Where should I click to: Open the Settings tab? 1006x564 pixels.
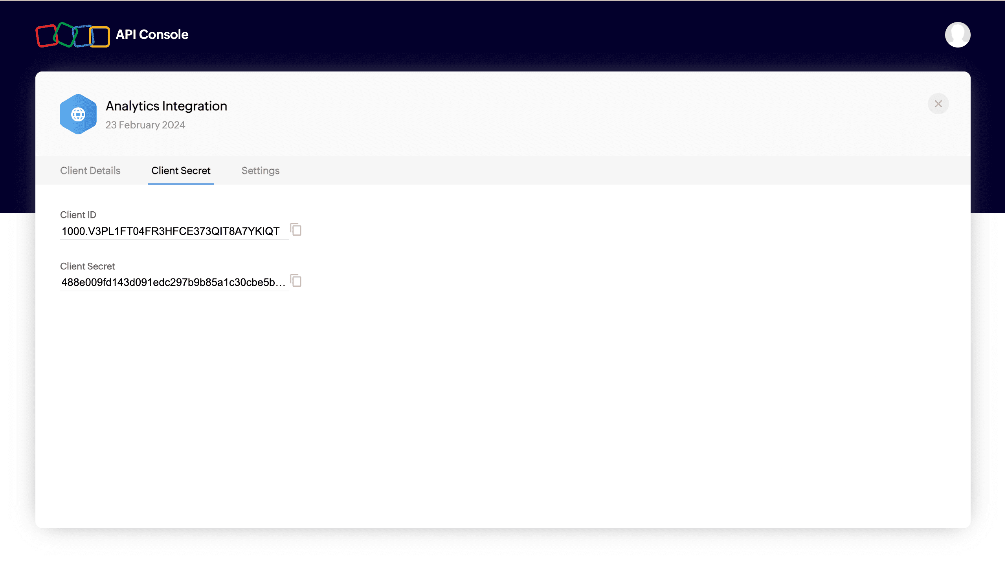(x=260, y=170)
